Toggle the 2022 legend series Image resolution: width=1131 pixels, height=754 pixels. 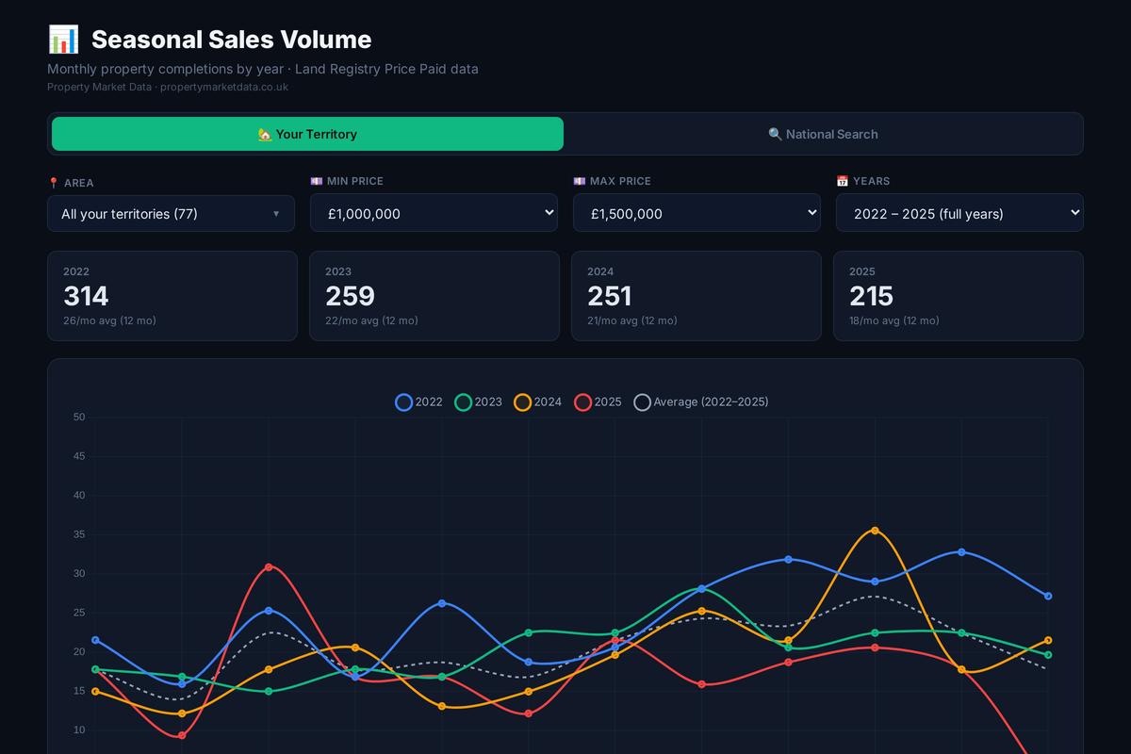(418, 402)
